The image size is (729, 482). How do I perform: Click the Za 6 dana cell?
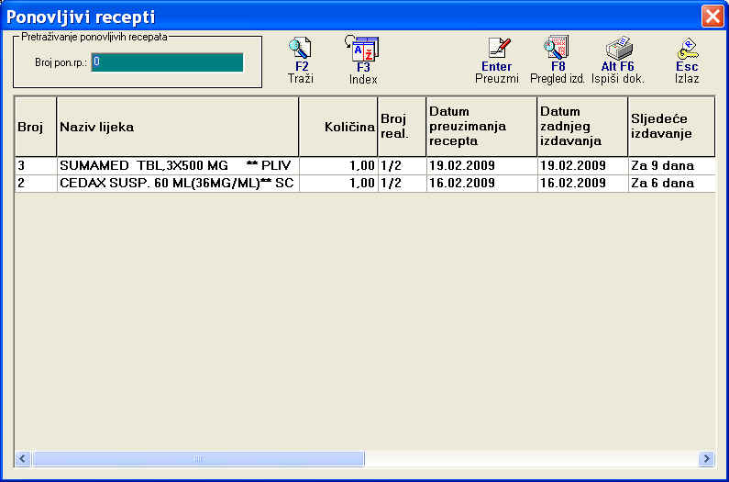671,183
